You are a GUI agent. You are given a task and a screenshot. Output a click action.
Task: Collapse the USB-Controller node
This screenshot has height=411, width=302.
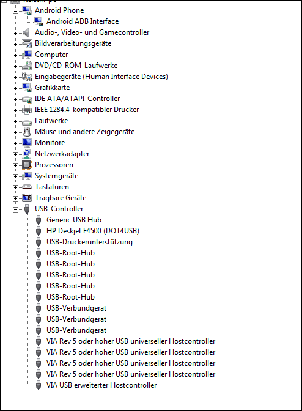coord(15,209)
